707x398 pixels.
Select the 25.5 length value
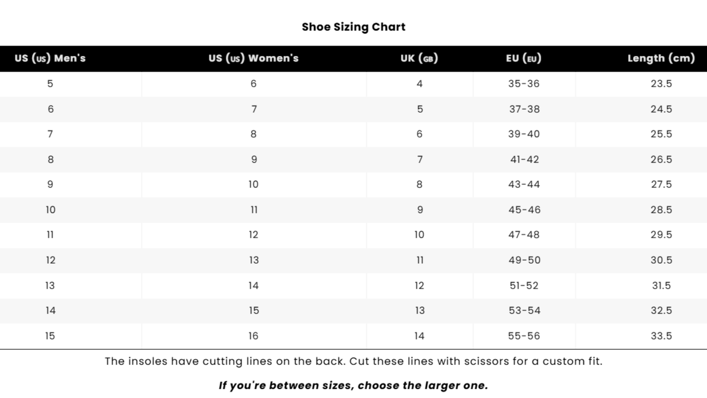[661, 134]
